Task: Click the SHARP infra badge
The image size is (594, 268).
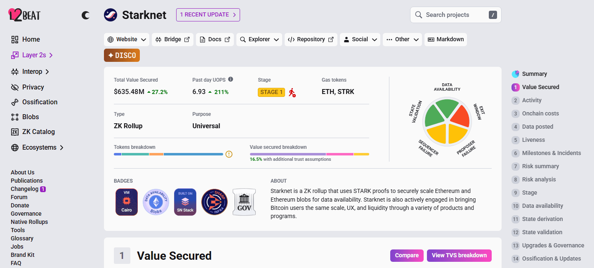Action: [214, 202]
